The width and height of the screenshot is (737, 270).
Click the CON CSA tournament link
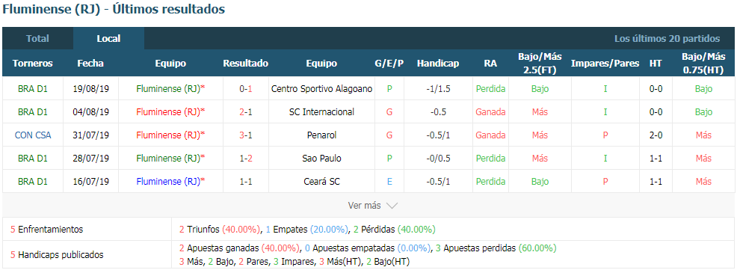(33, 135)
